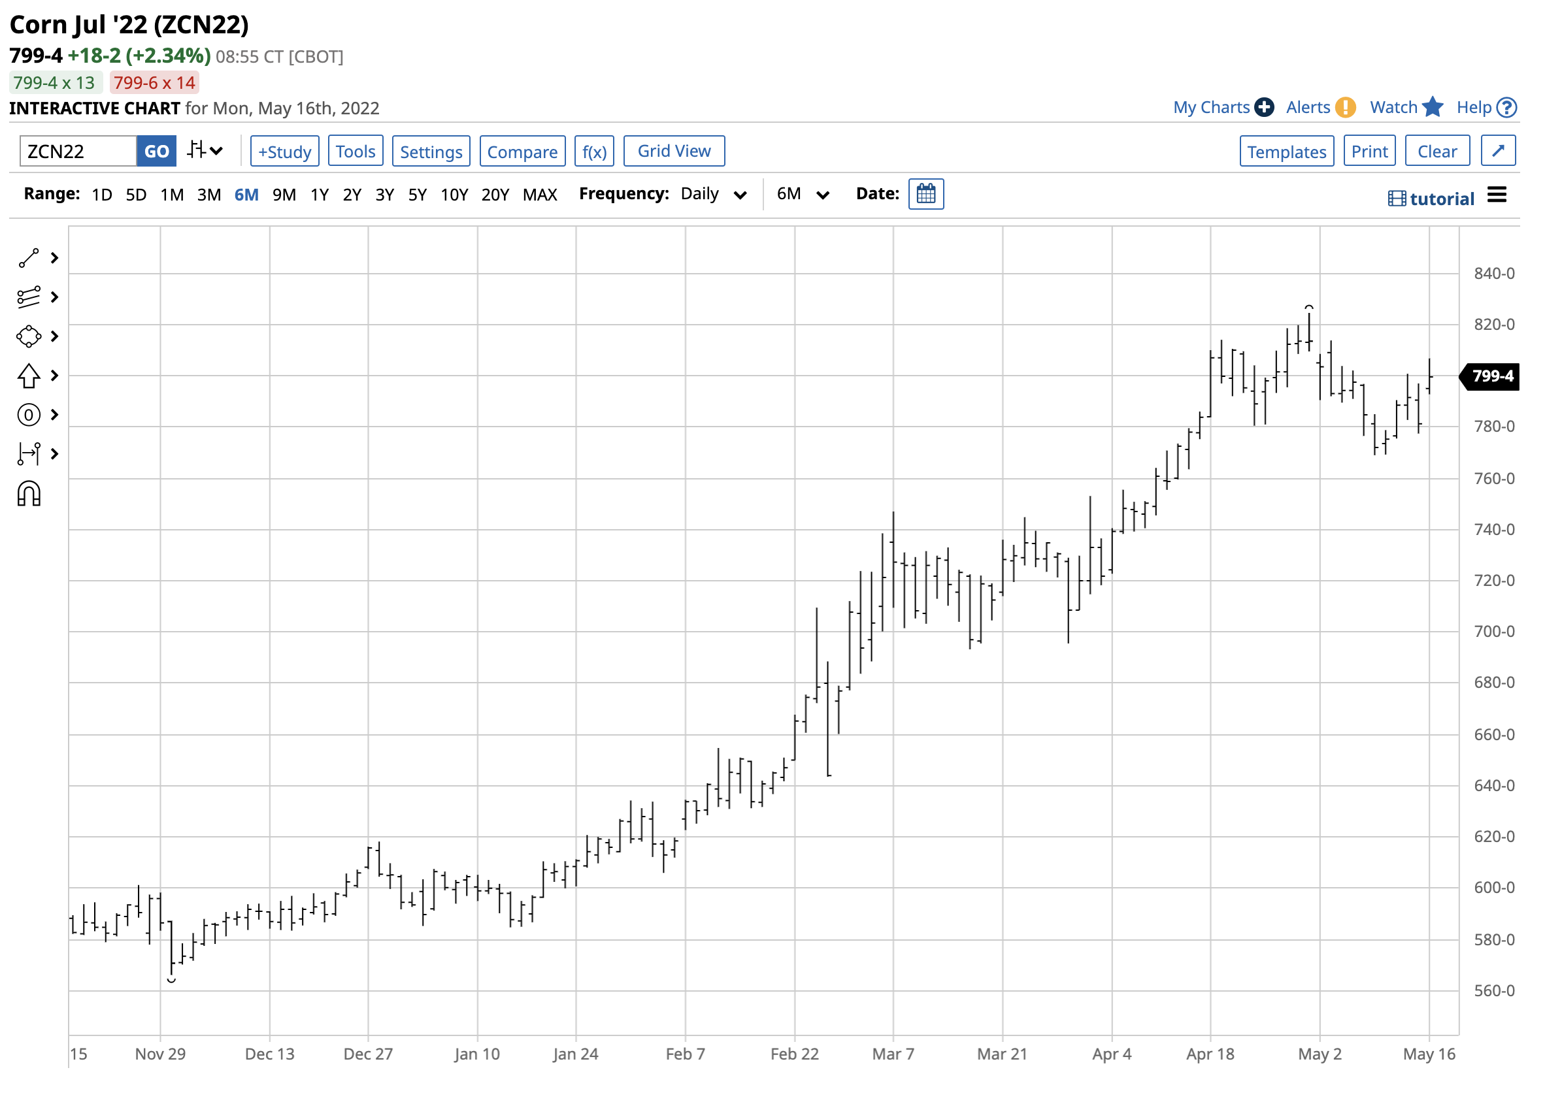
Task: Open the hamburger chart menu
Action: pyautogui.click(x=1497, y=195)
